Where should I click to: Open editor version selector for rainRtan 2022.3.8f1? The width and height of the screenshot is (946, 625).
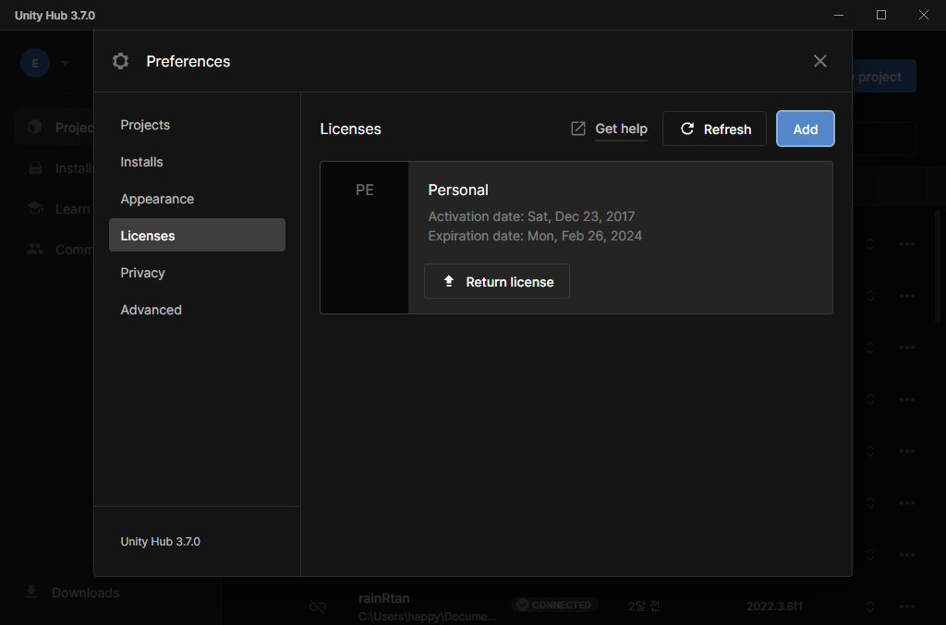[x=870, y=607]
